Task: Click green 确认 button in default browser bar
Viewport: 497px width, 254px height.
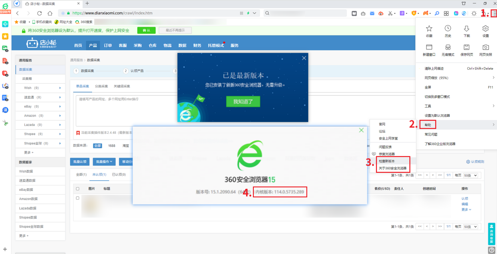Action: pos(146,30)
